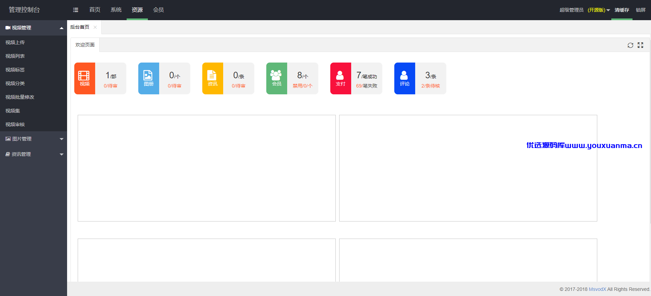Click the green members (会员) group icon
651x296 pixels.
[277, 78]
